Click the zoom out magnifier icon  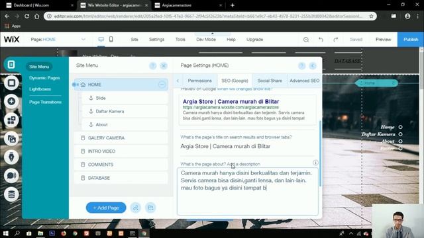pos(306,40)
